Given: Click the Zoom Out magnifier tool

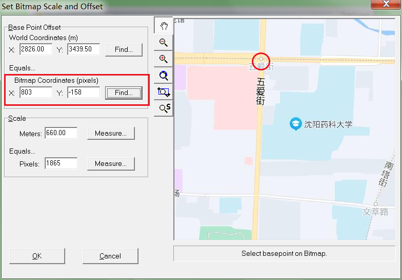Looking at the screenshot, I should [x=164, y=43].
